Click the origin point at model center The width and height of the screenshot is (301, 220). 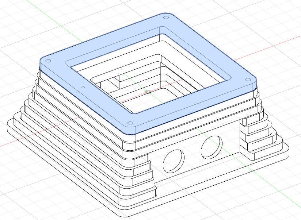pos(147,91)
